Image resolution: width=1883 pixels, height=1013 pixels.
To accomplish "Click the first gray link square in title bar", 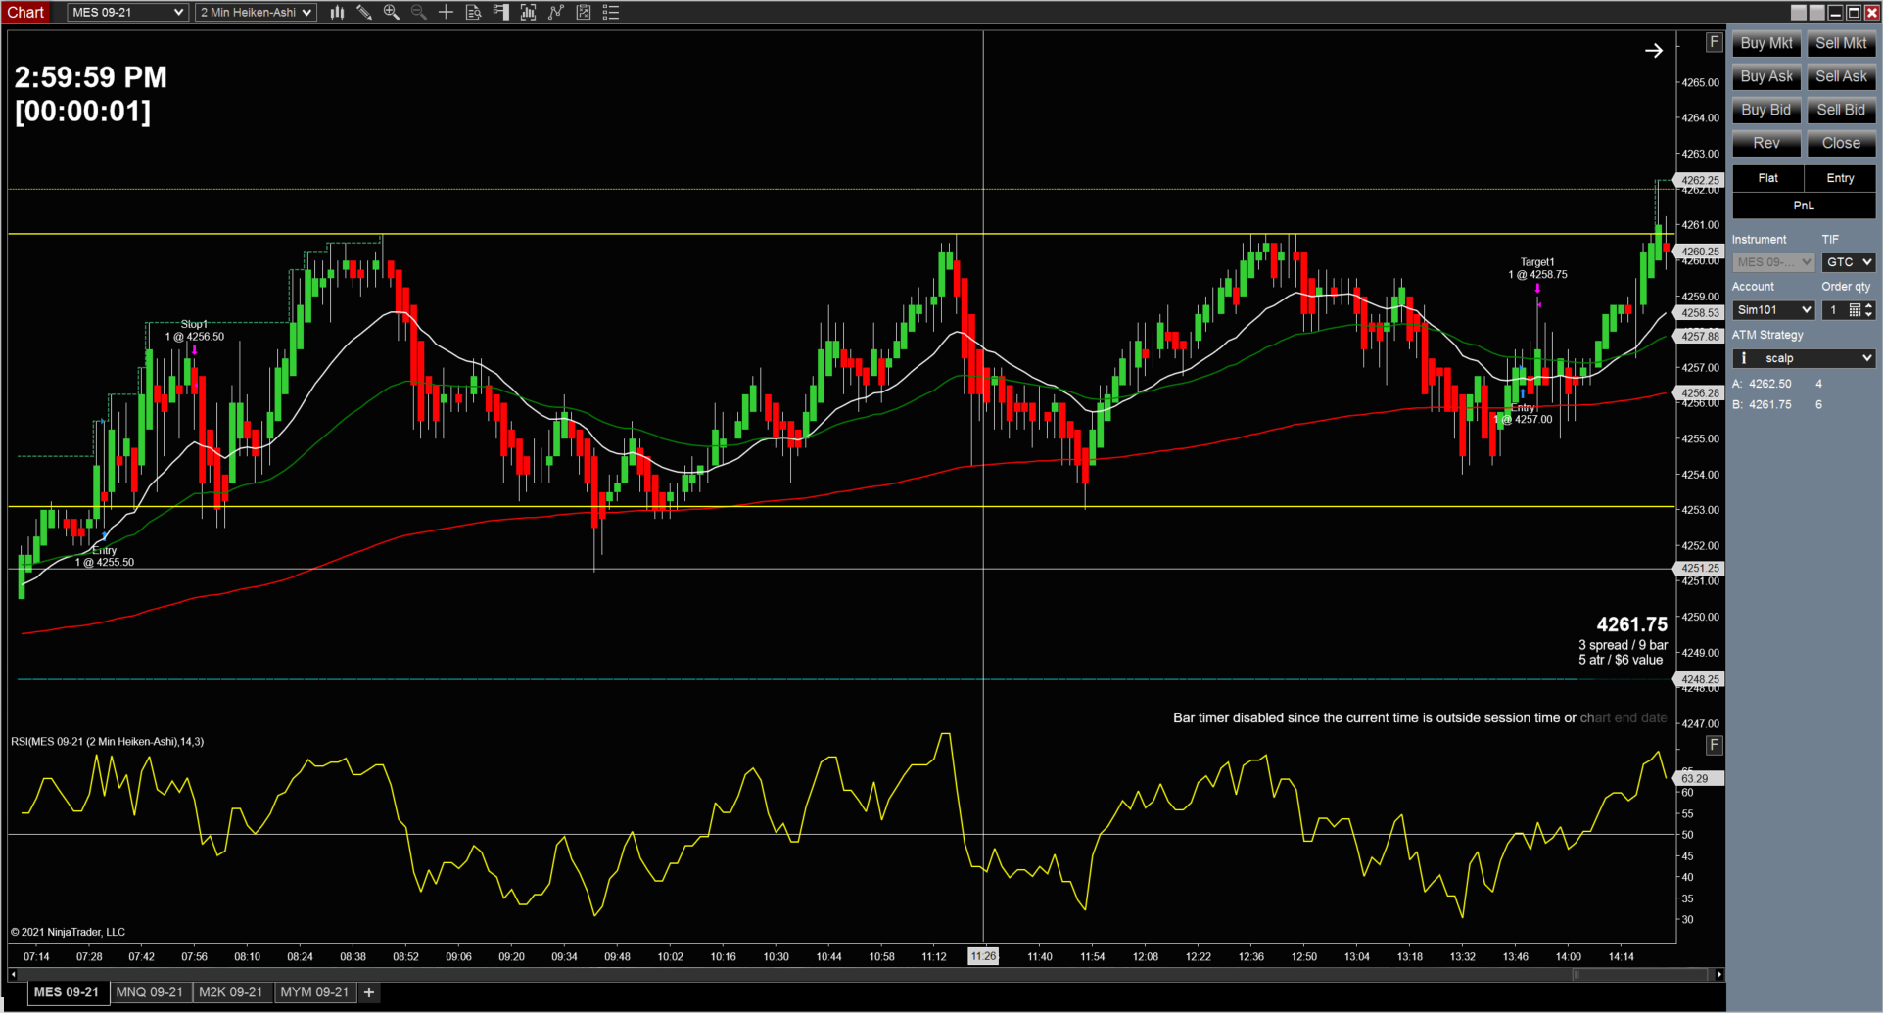I will coord(1799,13).
